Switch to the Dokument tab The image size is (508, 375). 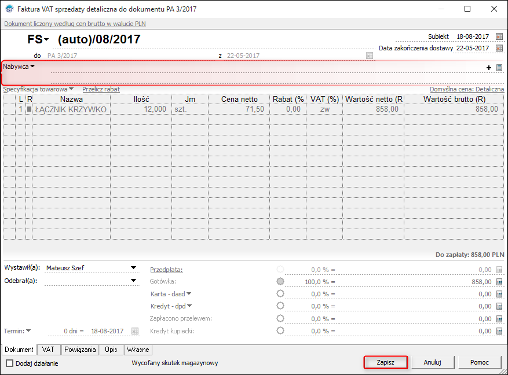[19, 350]
